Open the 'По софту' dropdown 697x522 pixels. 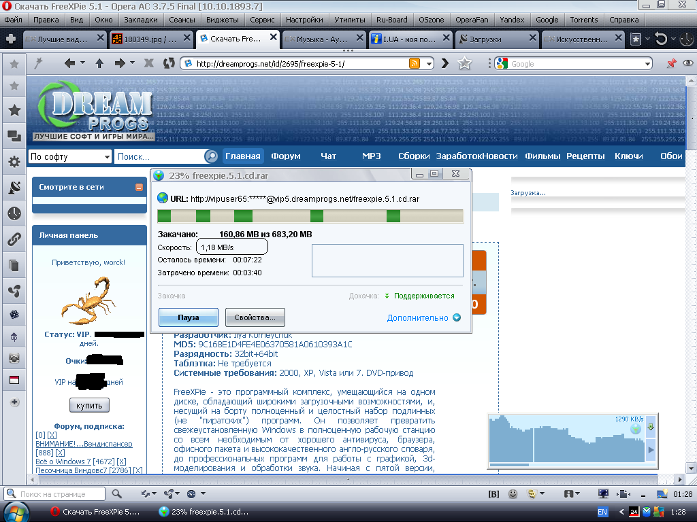69,157
